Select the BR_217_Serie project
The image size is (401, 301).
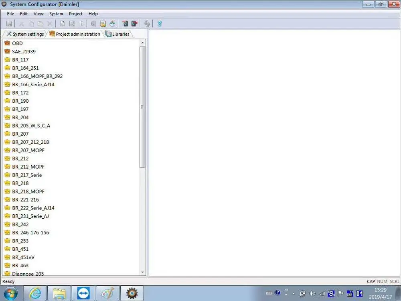coord(27,175)
